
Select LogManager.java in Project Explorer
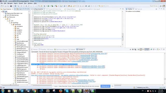click(x=20, y=65)
